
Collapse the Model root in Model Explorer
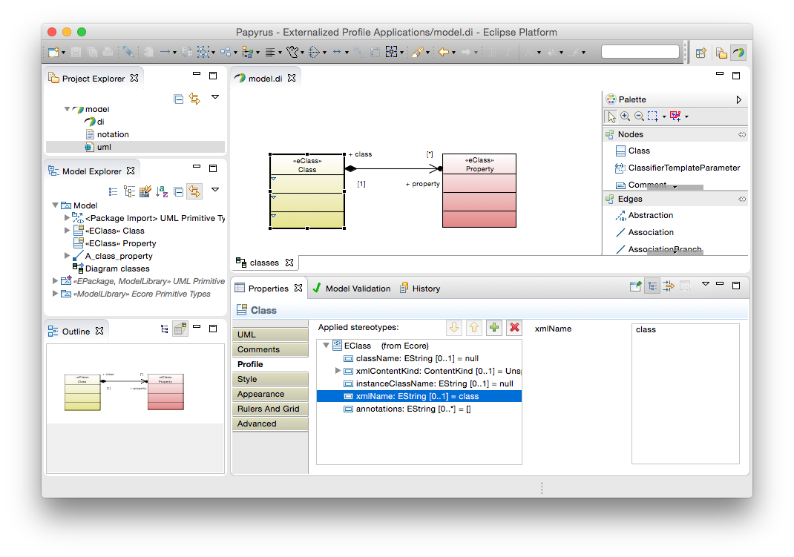[55, 205]
